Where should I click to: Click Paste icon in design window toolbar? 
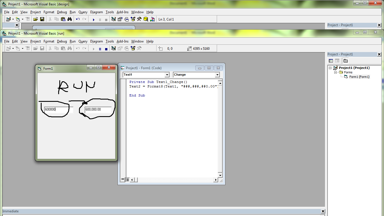(63, 19)
